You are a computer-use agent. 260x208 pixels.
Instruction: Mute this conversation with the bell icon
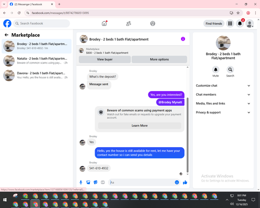(x=216, y=70)
